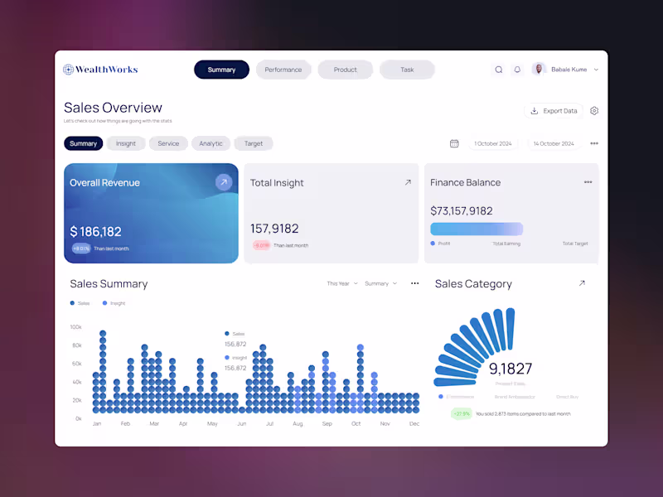Screen dimensions: 663x497
Task: Toggle the Insight legend dot in Sales Summary
Action: tap(105, 303)
